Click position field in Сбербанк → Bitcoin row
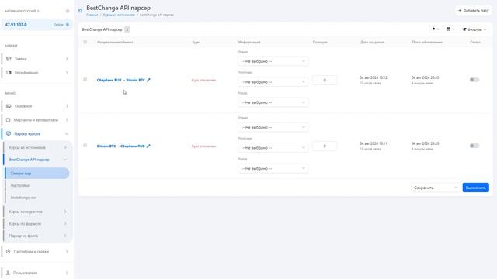The width and height of the screenshot is (497, 279). click(x=325, y=80)
